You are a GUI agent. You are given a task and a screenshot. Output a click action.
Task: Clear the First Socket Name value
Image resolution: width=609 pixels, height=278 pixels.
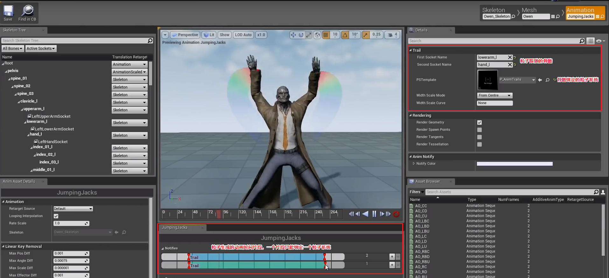click(510, 57)
